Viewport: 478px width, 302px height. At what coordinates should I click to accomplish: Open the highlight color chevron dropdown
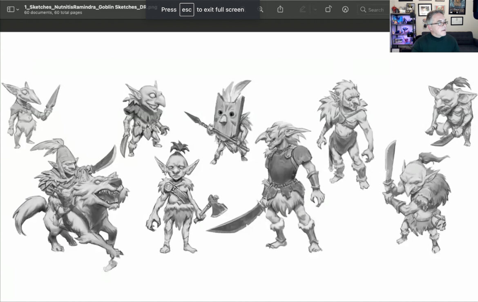pos(315,9)
